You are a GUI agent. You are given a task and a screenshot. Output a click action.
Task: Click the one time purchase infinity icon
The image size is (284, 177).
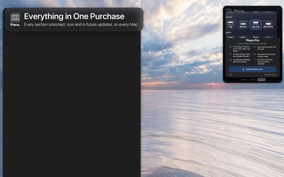tap(255, 60)
